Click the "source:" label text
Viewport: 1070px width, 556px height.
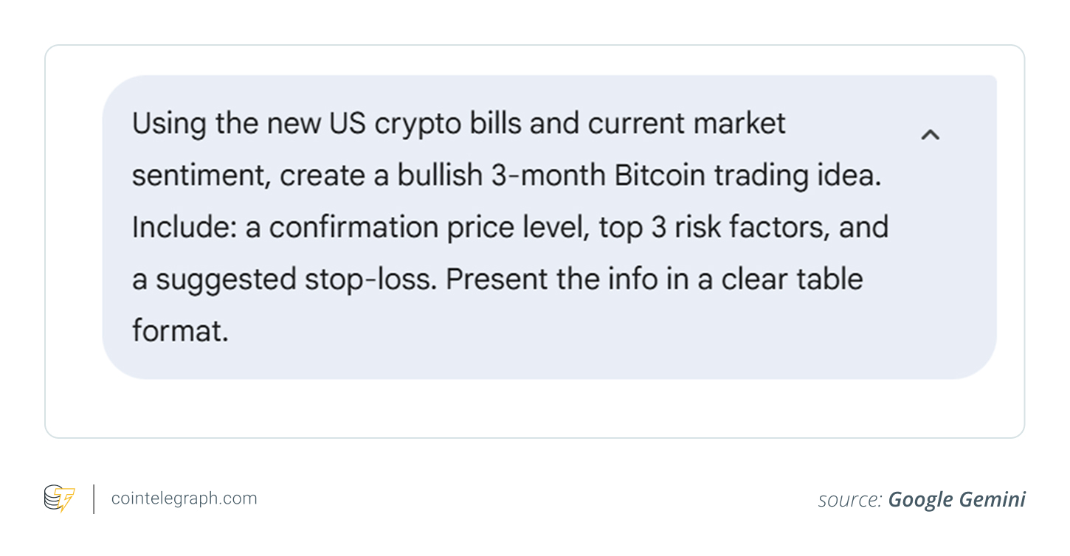pyautogui.click(x=849, y=500)
